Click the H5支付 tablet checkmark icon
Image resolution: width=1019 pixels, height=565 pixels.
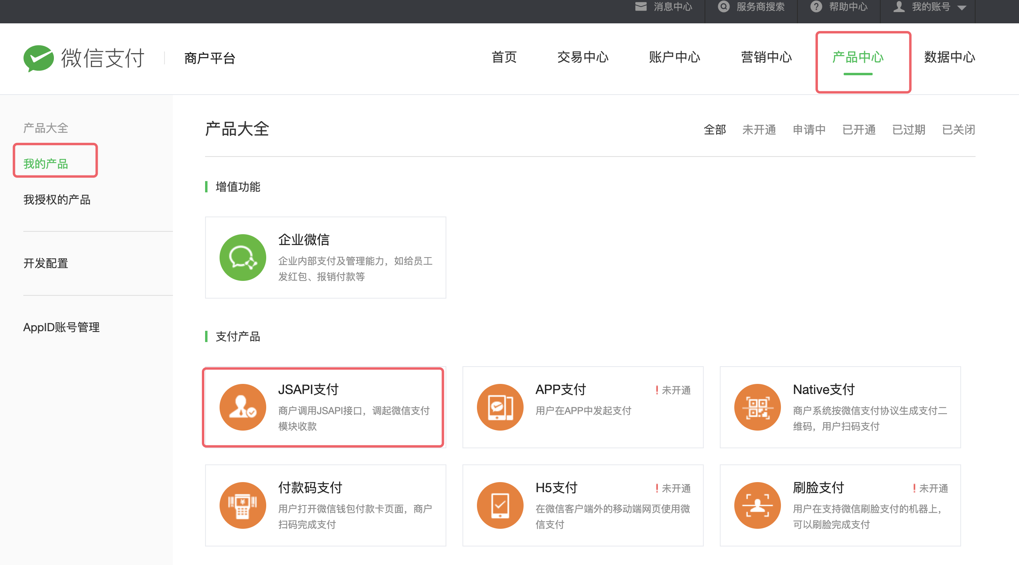pos(500,505)
